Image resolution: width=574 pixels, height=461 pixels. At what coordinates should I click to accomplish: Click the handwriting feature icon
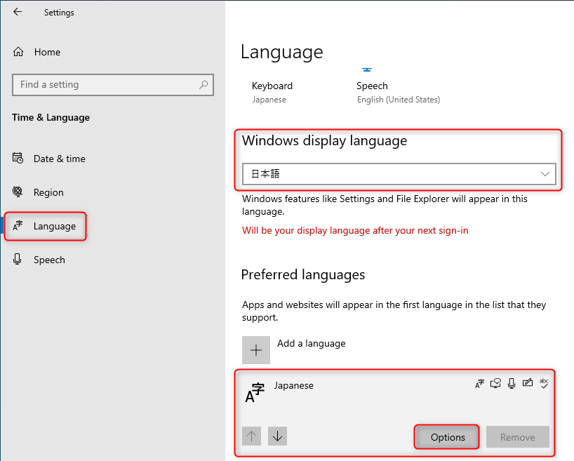point(527,383)
